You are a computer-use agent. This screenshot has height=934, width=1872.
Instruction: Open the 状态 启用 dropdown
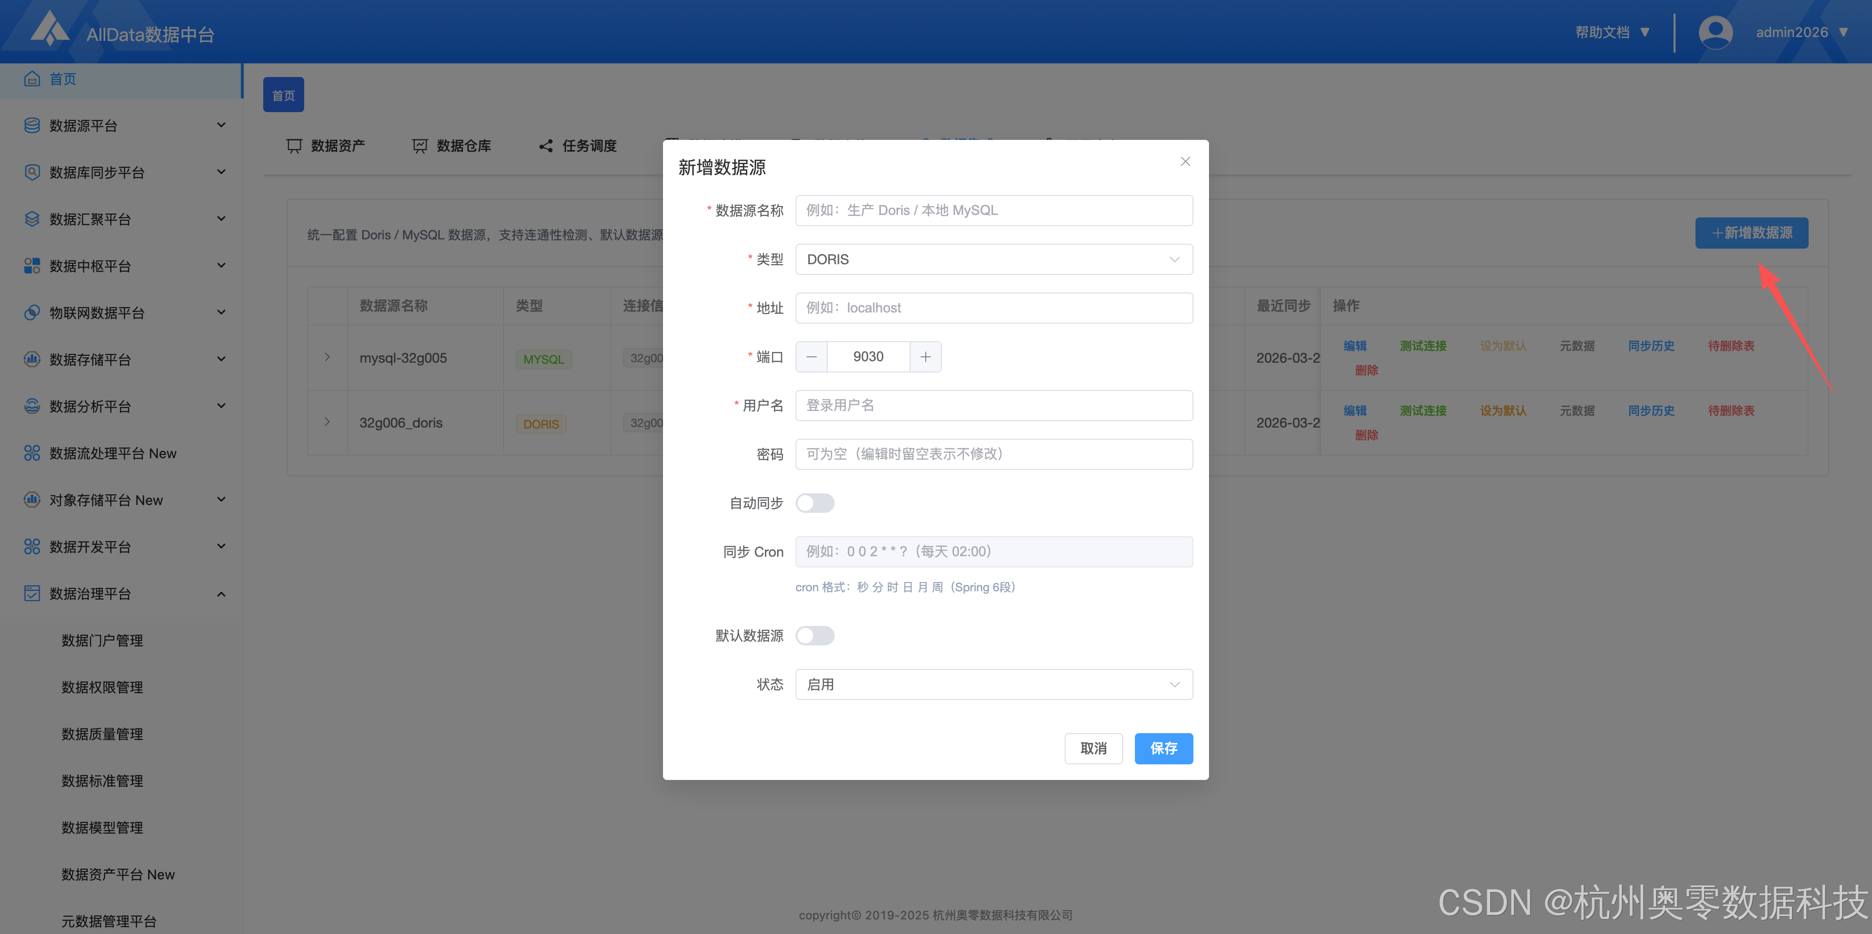pyautogui.click(x=994, y=685)
